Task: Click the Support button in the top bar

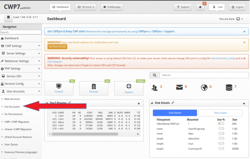Action: tap(183, 7)
